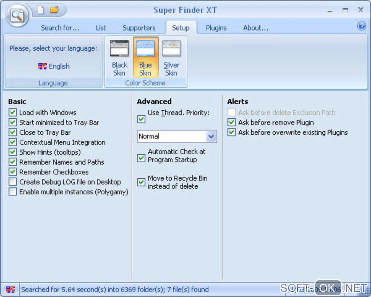Open the About... tab

pos(256,28)
